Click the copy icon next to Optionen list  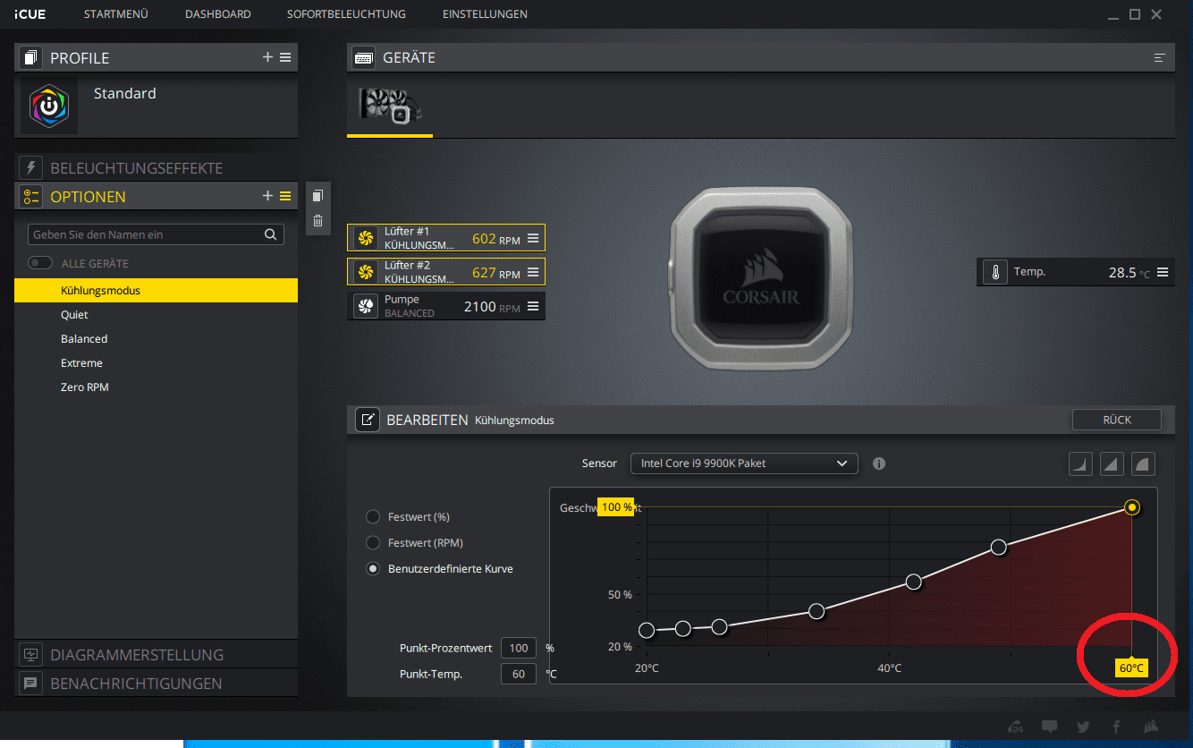coord(317,196)
